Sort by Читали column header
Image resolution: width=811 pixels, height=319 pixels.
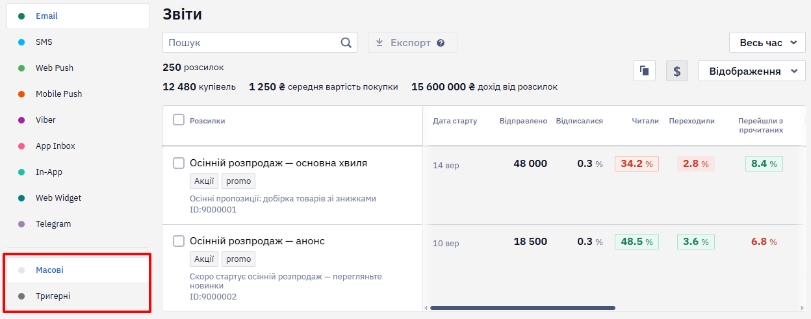click(645, 121)
